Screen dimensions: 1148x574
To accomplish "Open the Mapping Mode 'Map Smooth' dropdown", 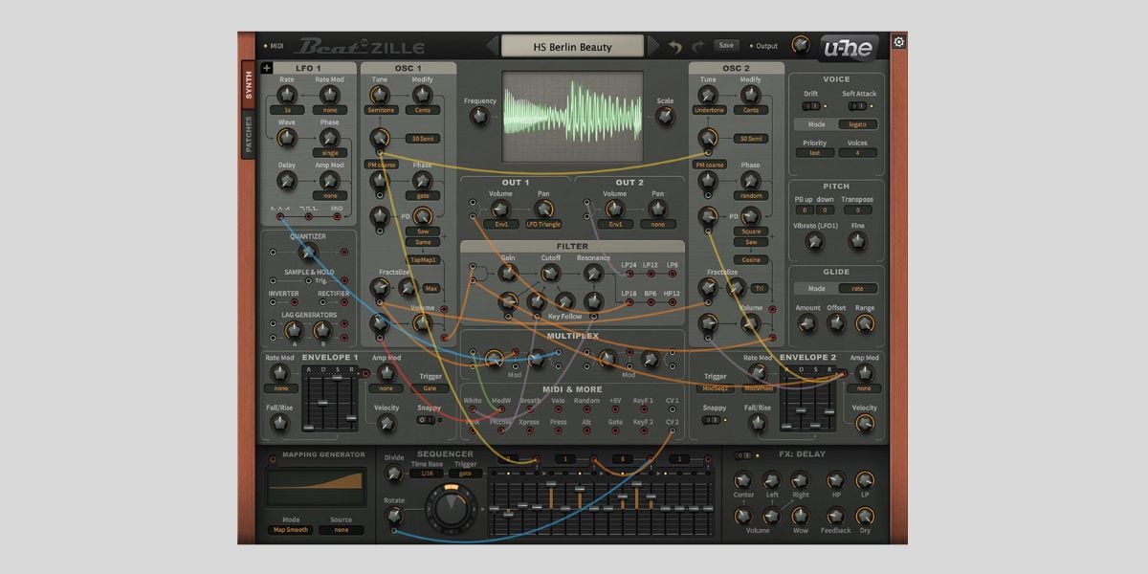I will 291,529.
